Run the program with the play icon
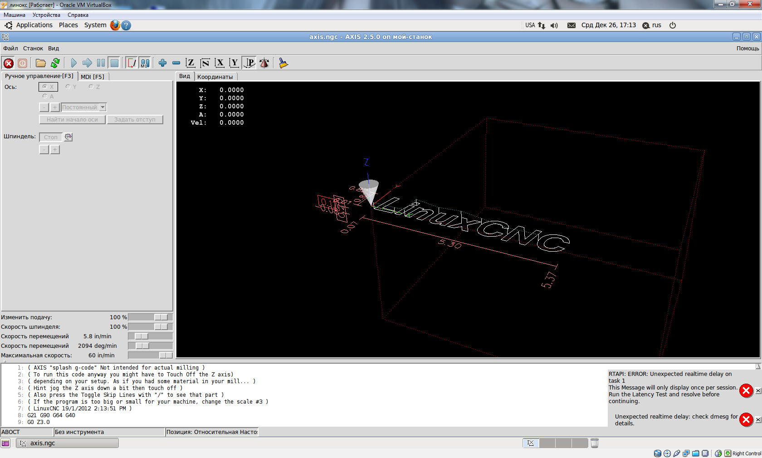The image size is (762, 458). coord(73,63)
